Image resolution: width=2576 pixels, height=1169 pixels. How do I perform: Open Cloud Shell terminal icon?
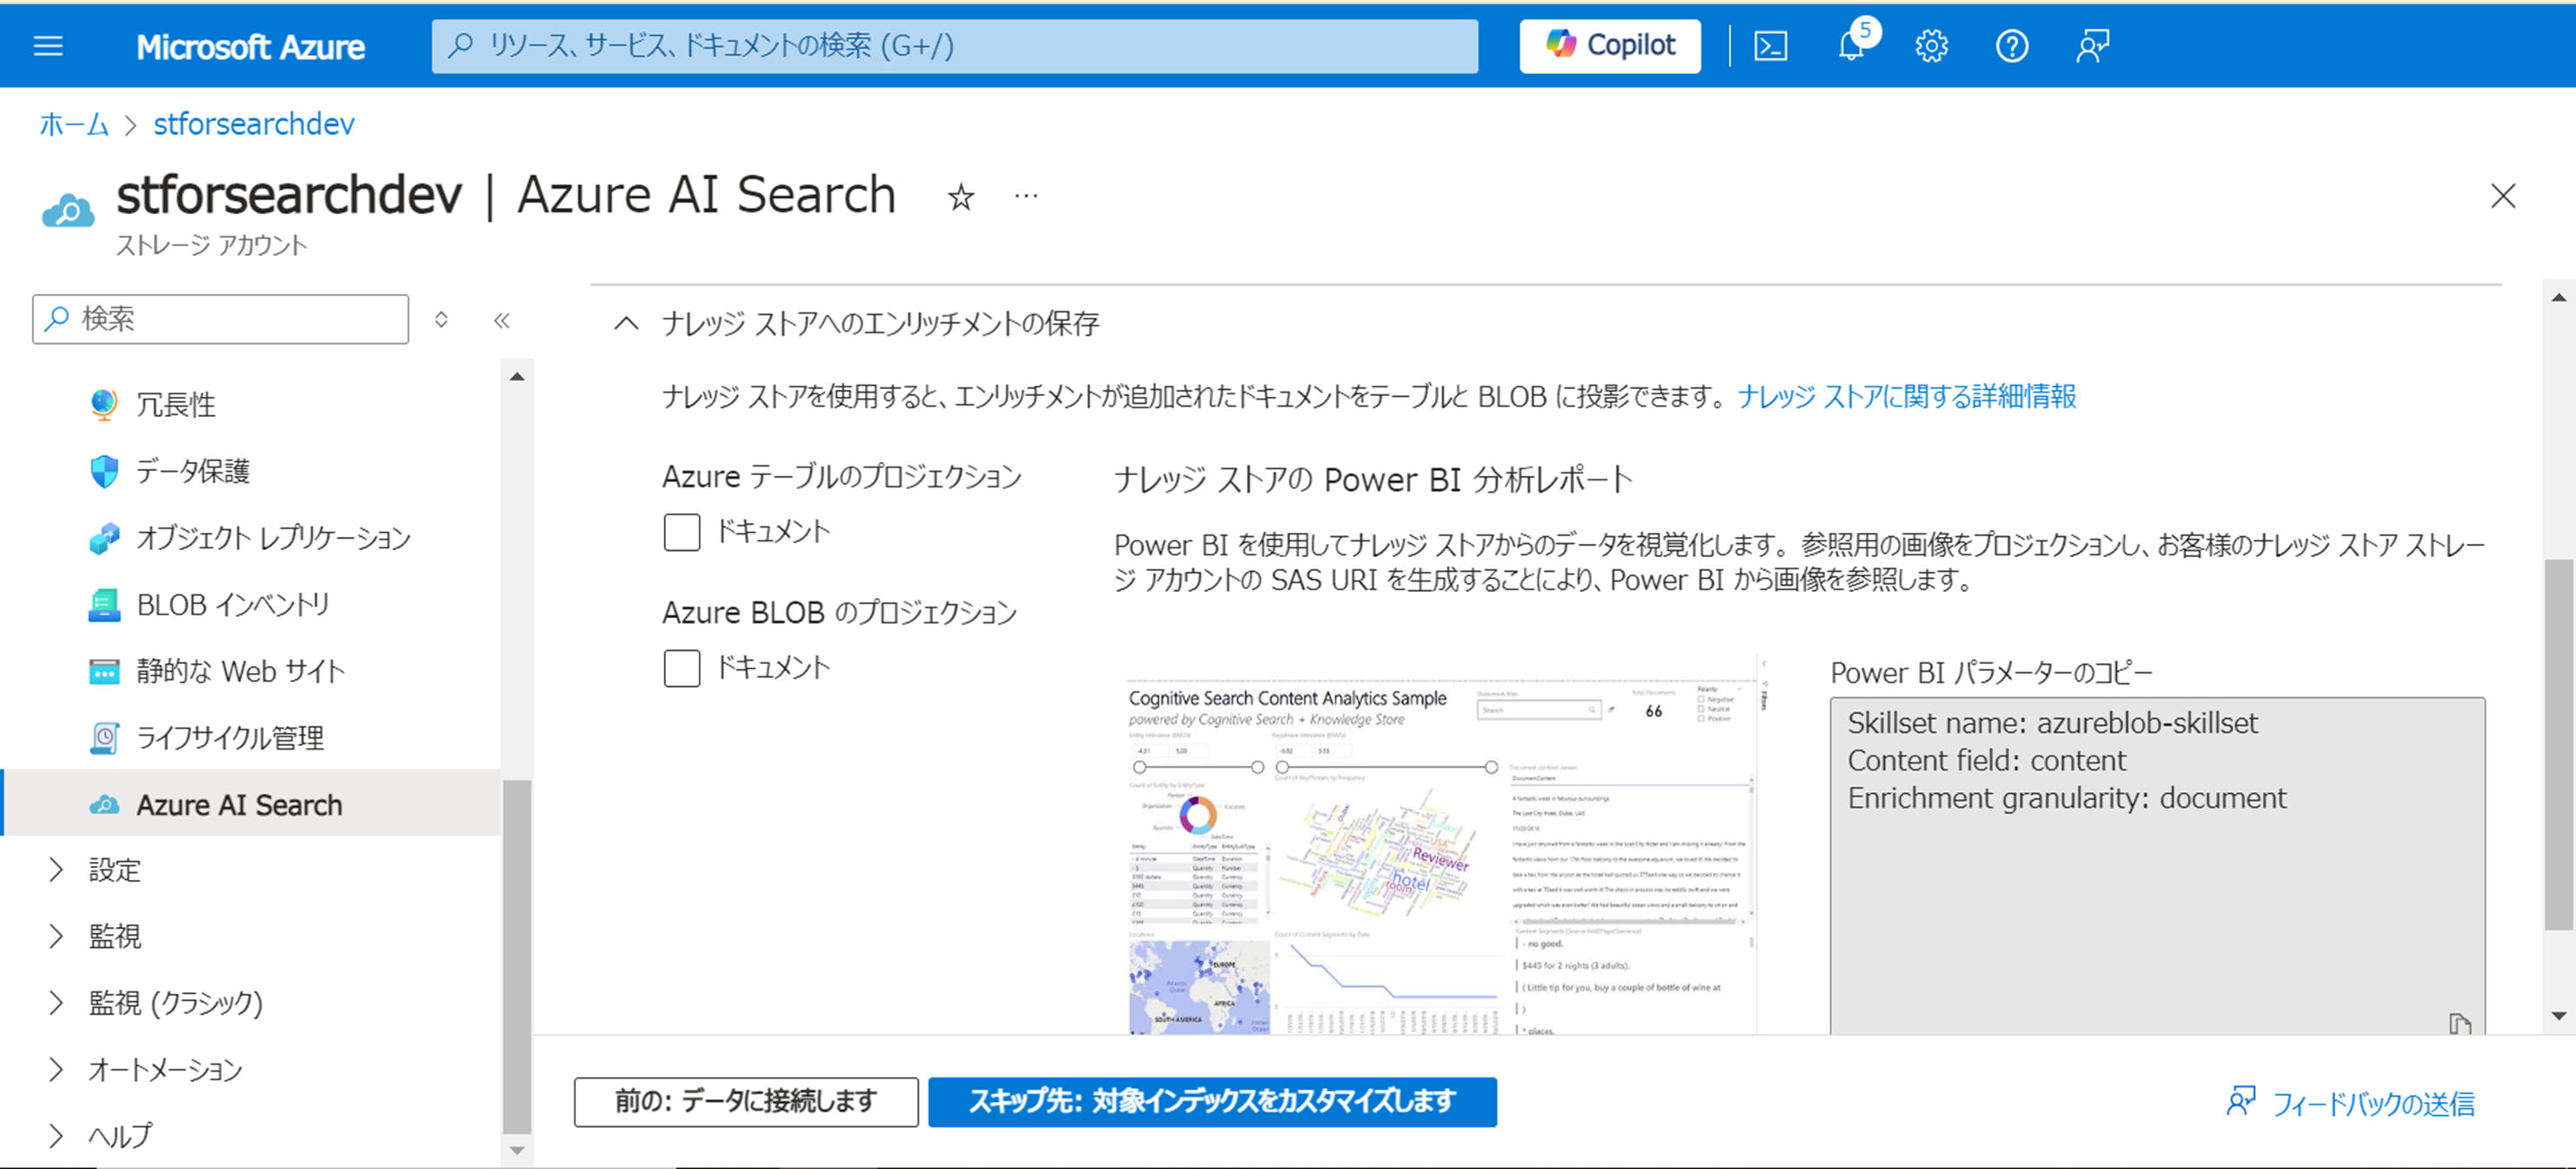(x=1770, y=46)
